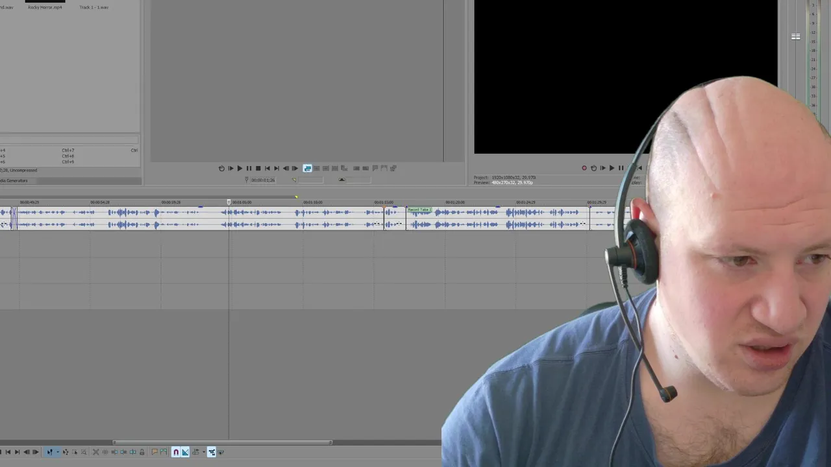Select the Rocky Horror.mp4 media file

pos(45,7)
